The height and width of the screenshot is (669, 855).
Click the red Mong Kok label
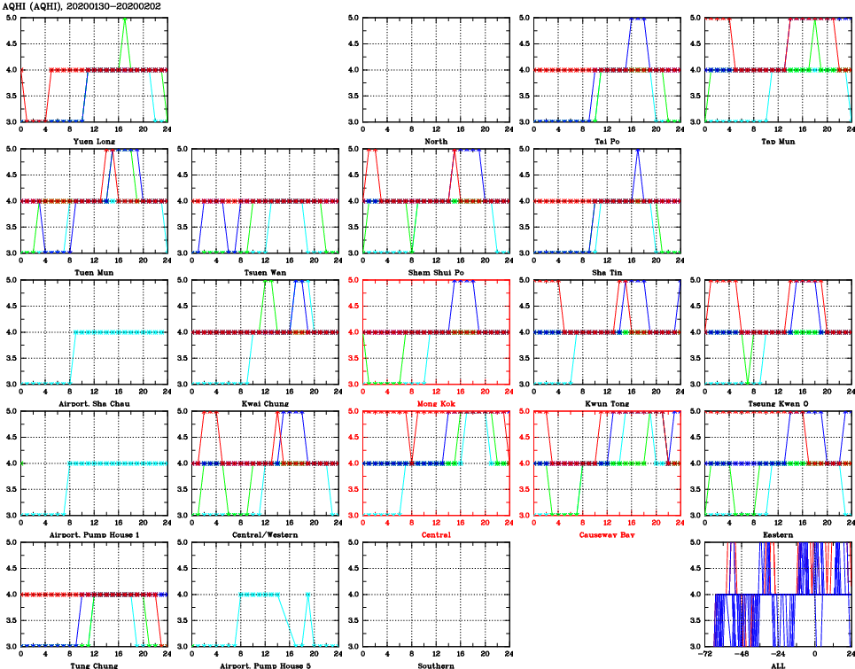pyautogui.click(x=436, y=403)
